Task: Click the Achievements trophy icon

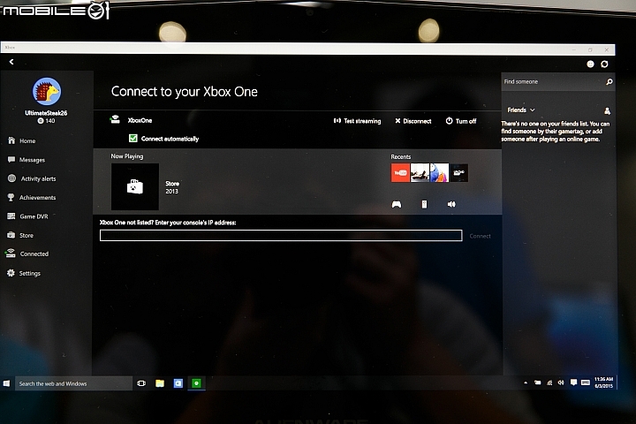Action: 11,197
